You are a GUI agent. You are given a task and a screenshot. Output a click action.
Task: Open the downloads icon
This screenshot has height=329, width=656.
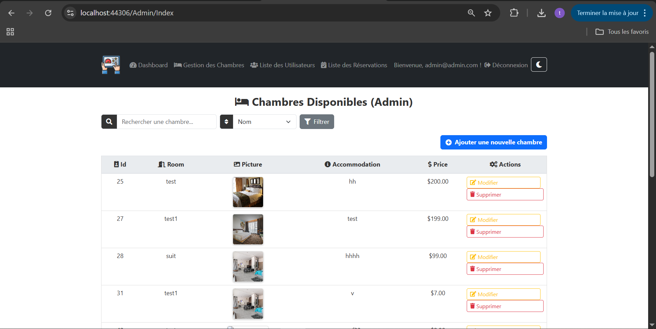pos(542,13)
